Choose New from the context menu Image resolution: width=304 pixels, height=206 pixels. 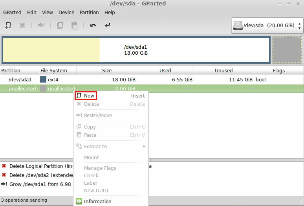[89, 96]
